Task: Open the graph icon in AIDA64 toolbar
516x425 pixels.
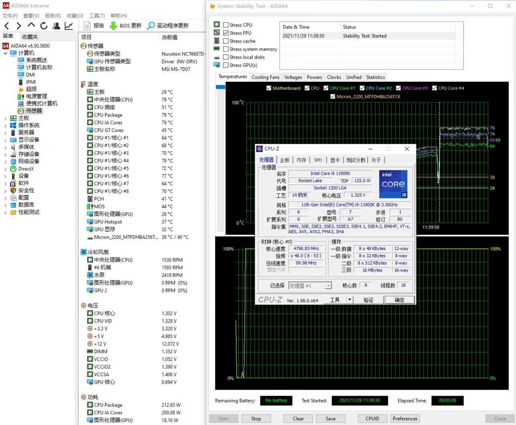Action: click(69, 26)
